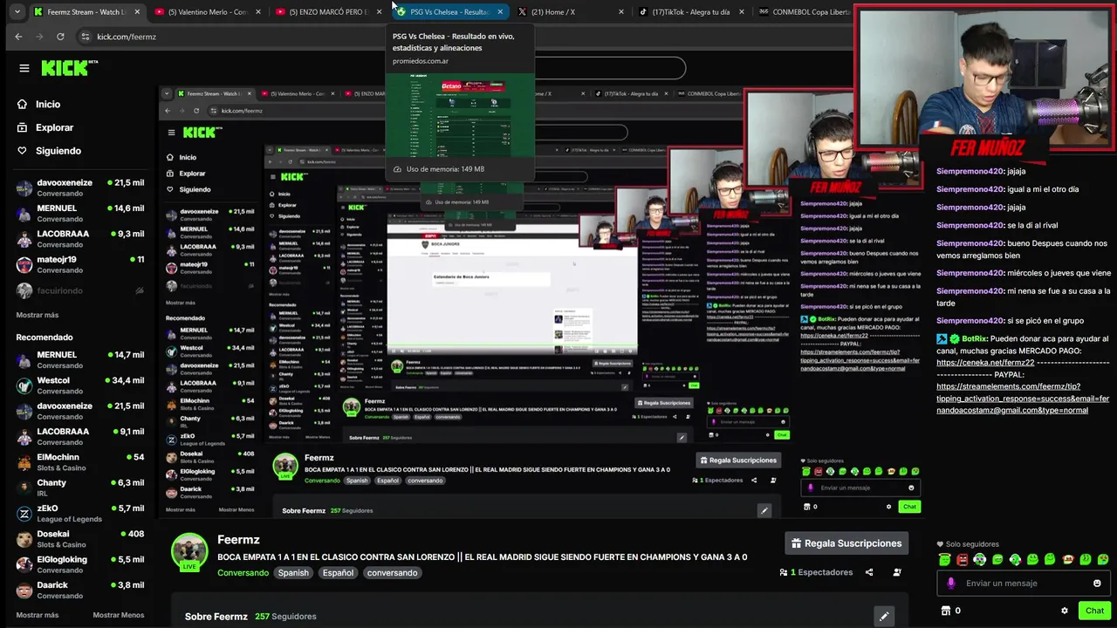Click the 1 Espectadores viewer count

click(x=816, y=572)
